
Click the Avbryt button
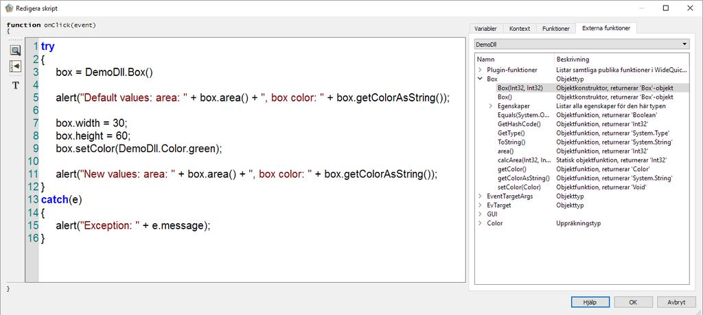(676, 302)
